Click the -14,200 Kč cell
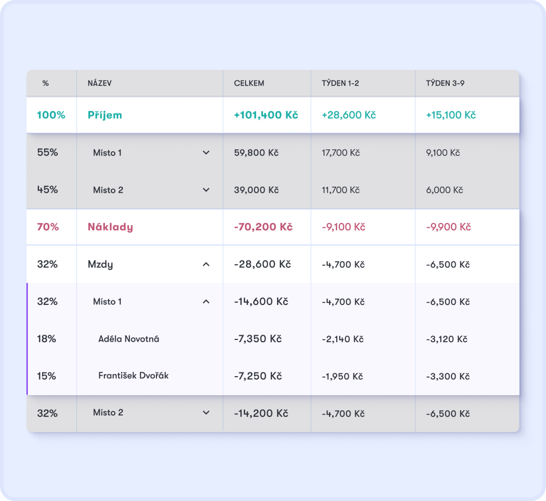 [261, 413]
